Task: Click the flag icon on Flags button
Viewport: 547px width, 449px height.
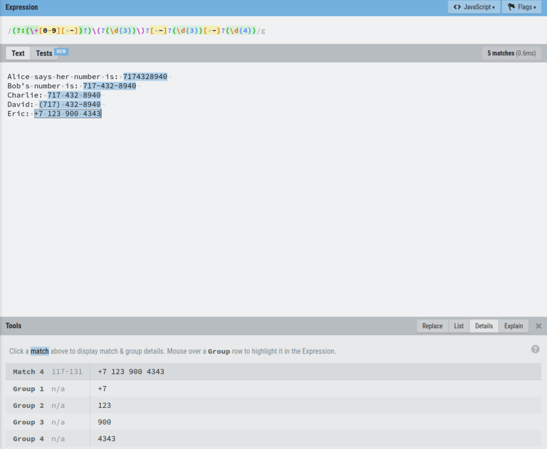Action: tap(511, 6)
